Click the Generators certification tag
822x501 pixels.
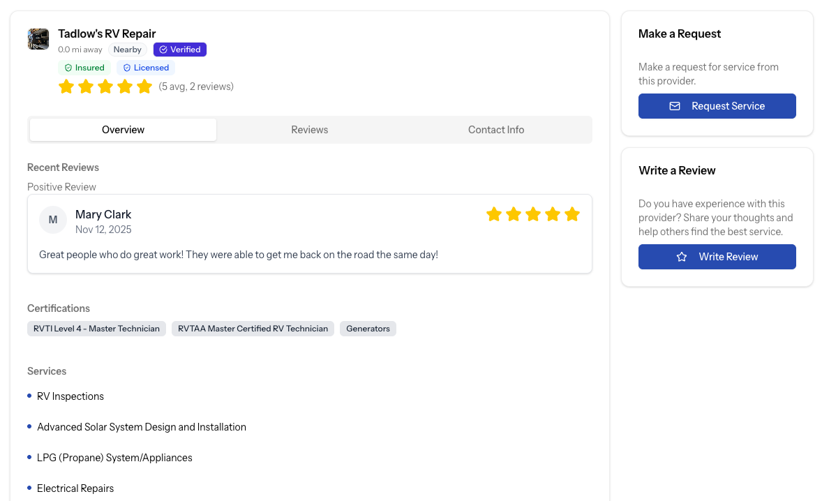[368, 329]
